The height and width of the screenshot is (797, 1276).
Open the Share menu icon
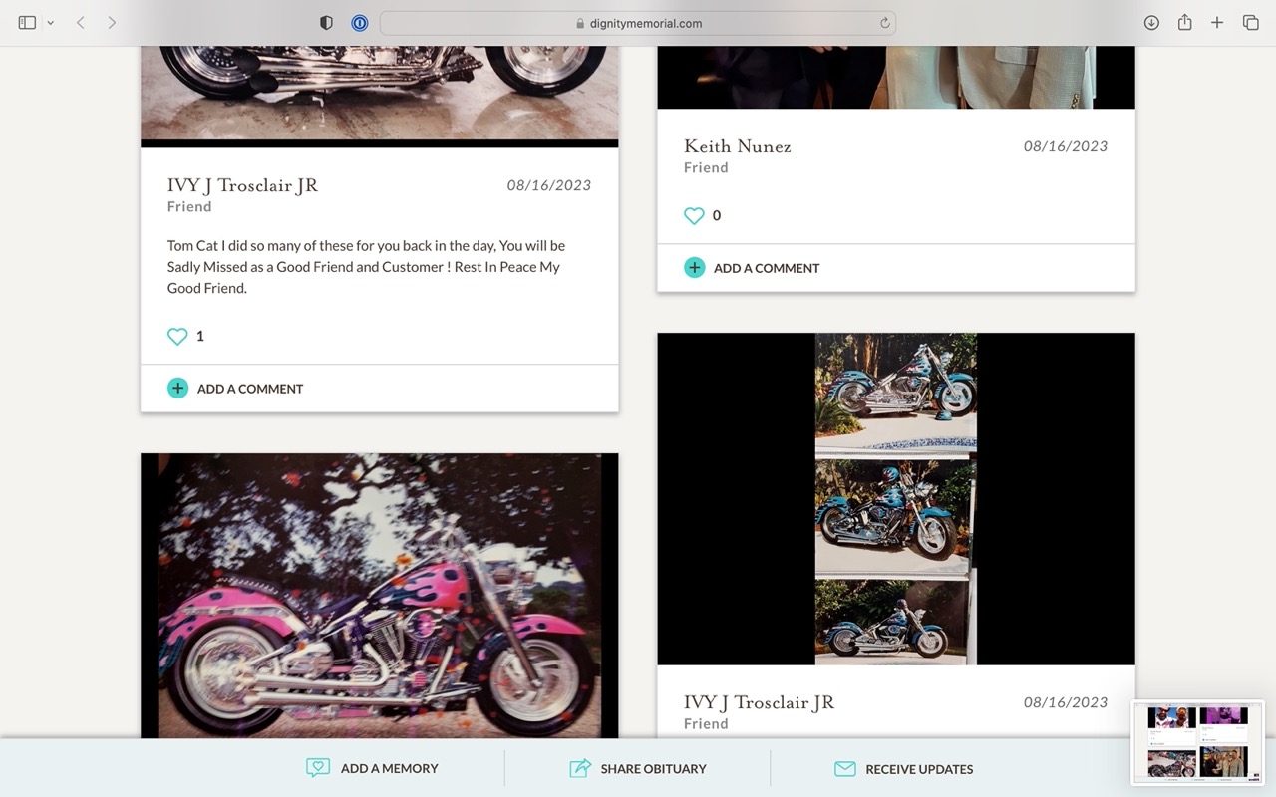click(x=1184, y=22)
